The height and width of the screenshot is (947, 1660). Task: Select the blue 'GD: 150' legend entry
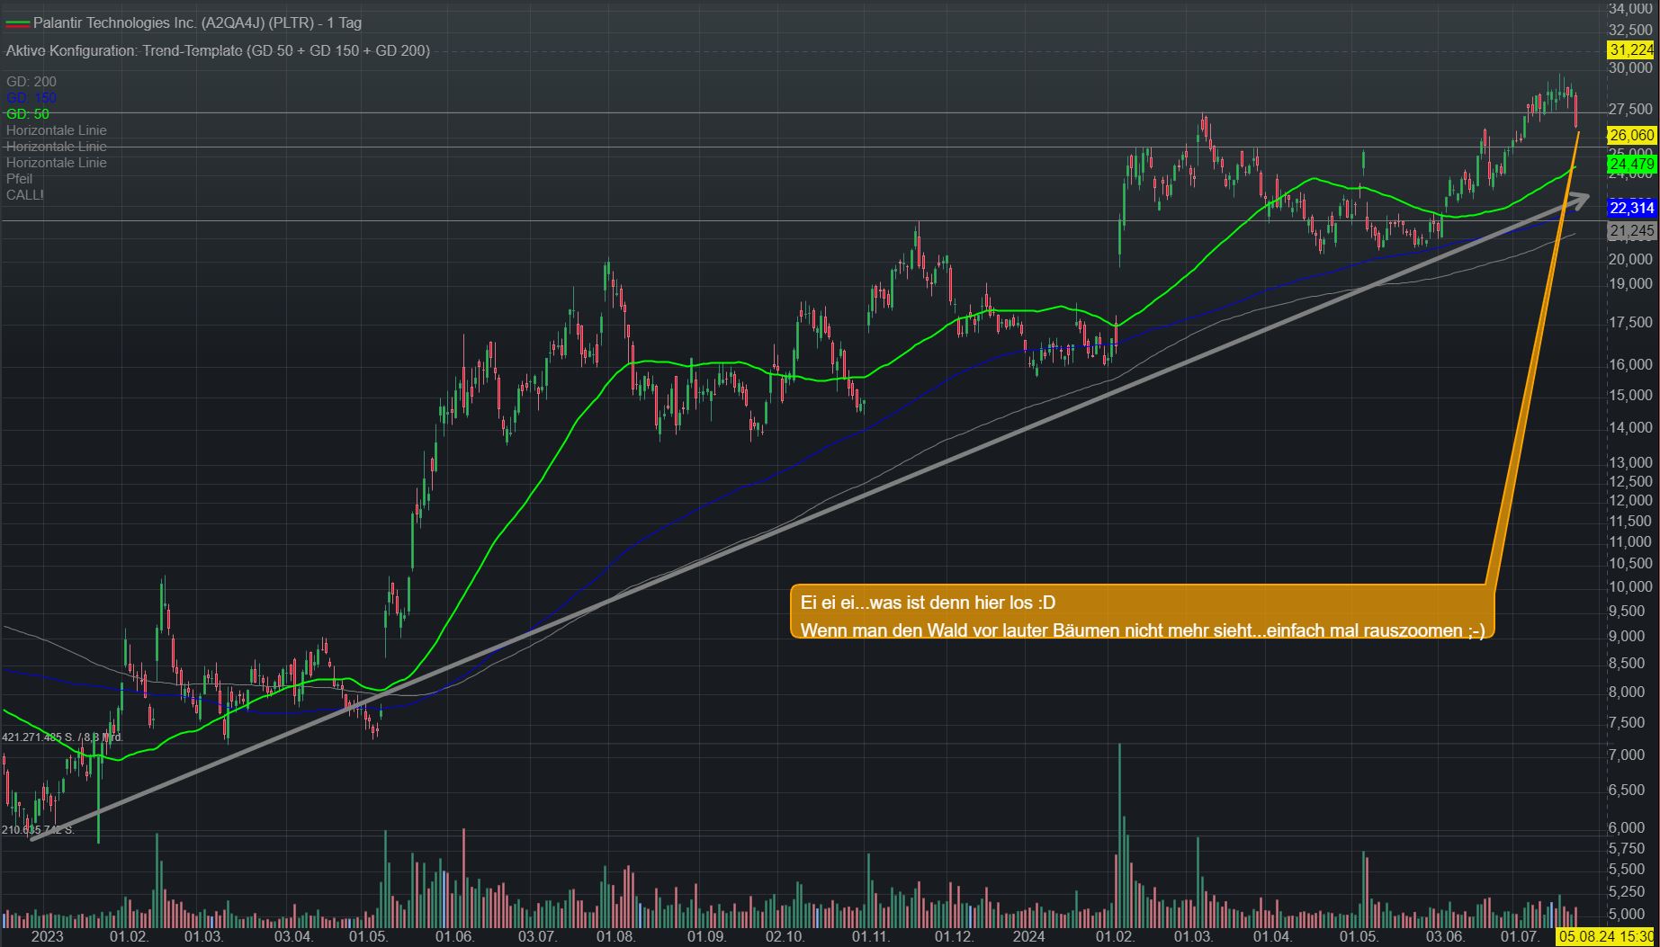[31, 98]
